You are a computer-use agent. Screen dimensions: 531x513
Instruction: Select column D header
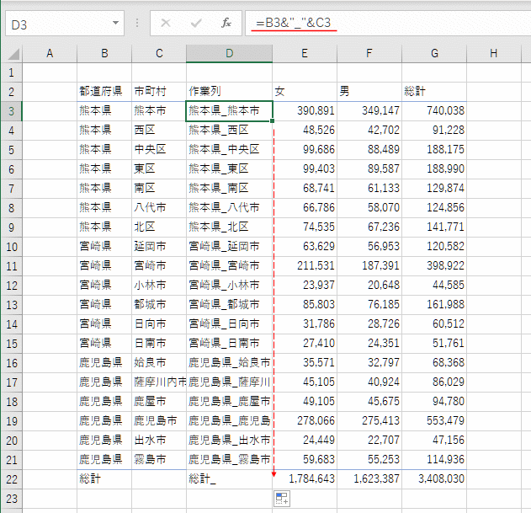click(x=229, y=54)
